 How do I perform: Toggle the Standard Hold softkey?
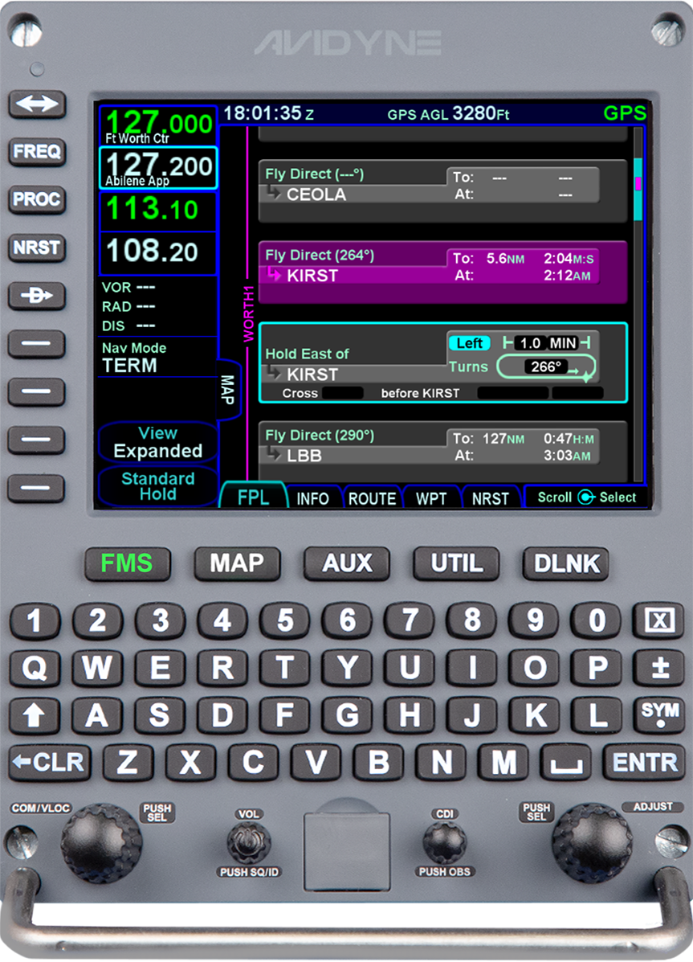click(x=157, y=486)
